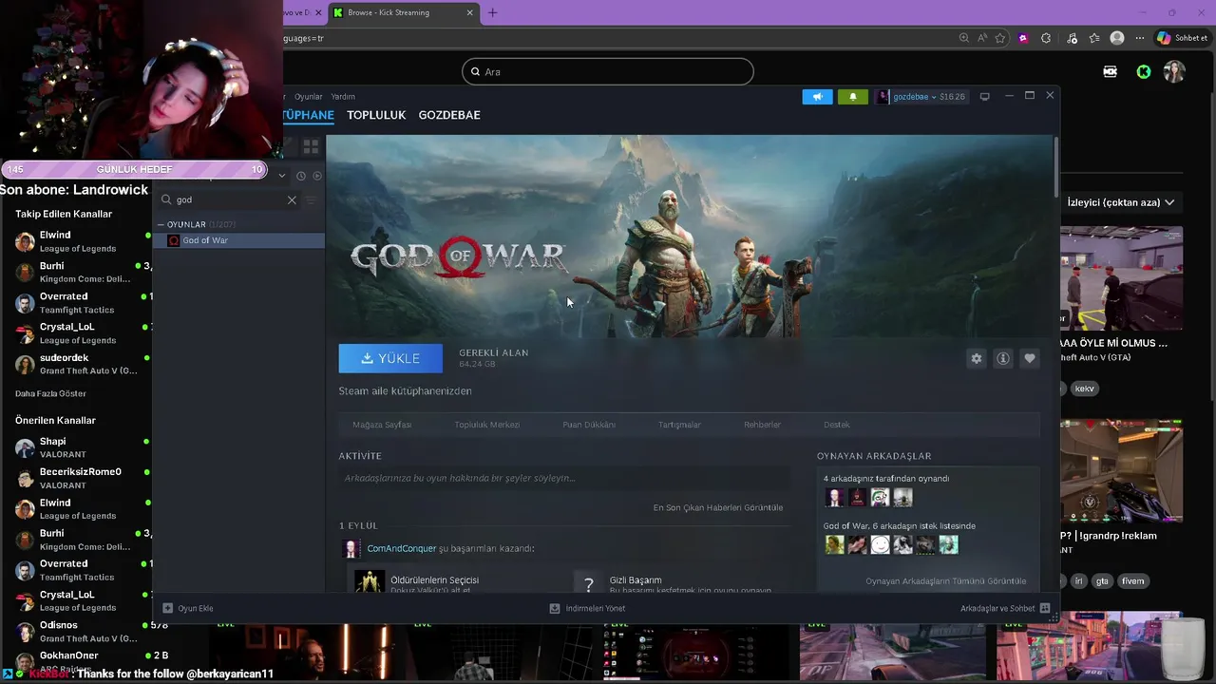Open BeceriksizRome0 channel

(76, 478)
